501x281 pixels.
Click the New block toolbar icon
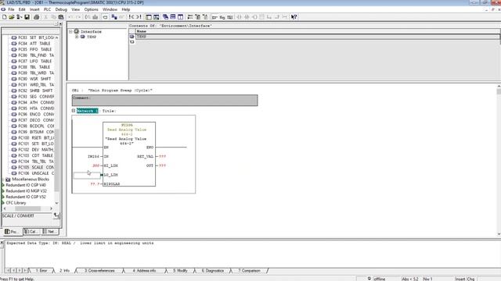[5, 17]
